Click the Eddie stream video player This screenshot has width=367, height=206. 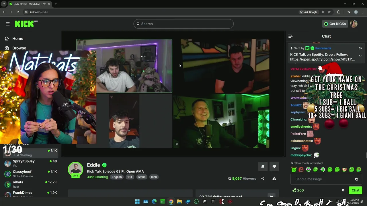coord(173,93)
